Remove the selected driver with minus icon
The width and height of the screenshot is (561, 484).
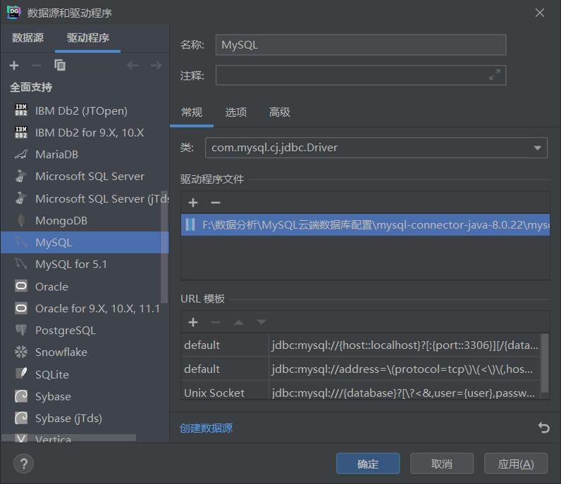coord(37,65)
